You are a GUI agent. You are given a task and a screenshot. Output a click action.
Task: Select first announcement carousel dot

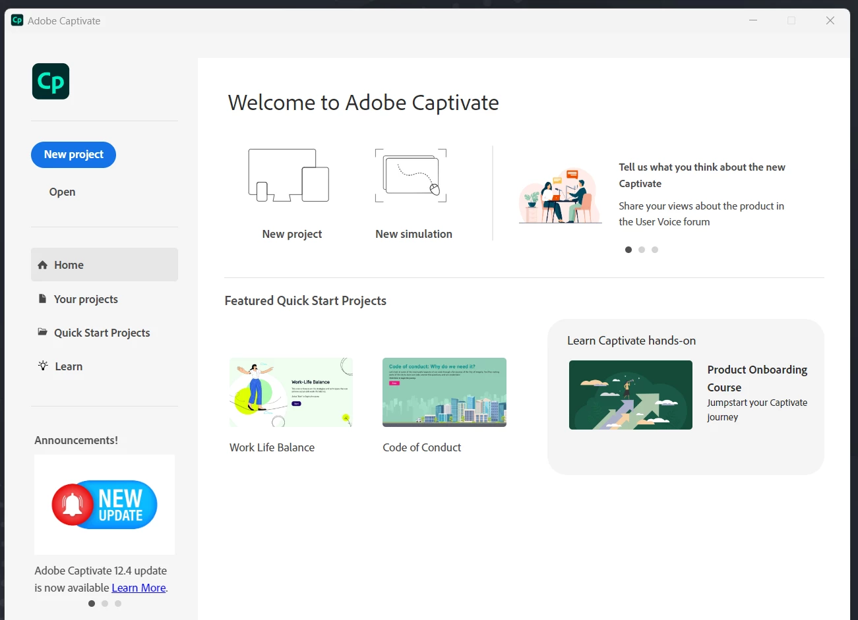(92, 604)
